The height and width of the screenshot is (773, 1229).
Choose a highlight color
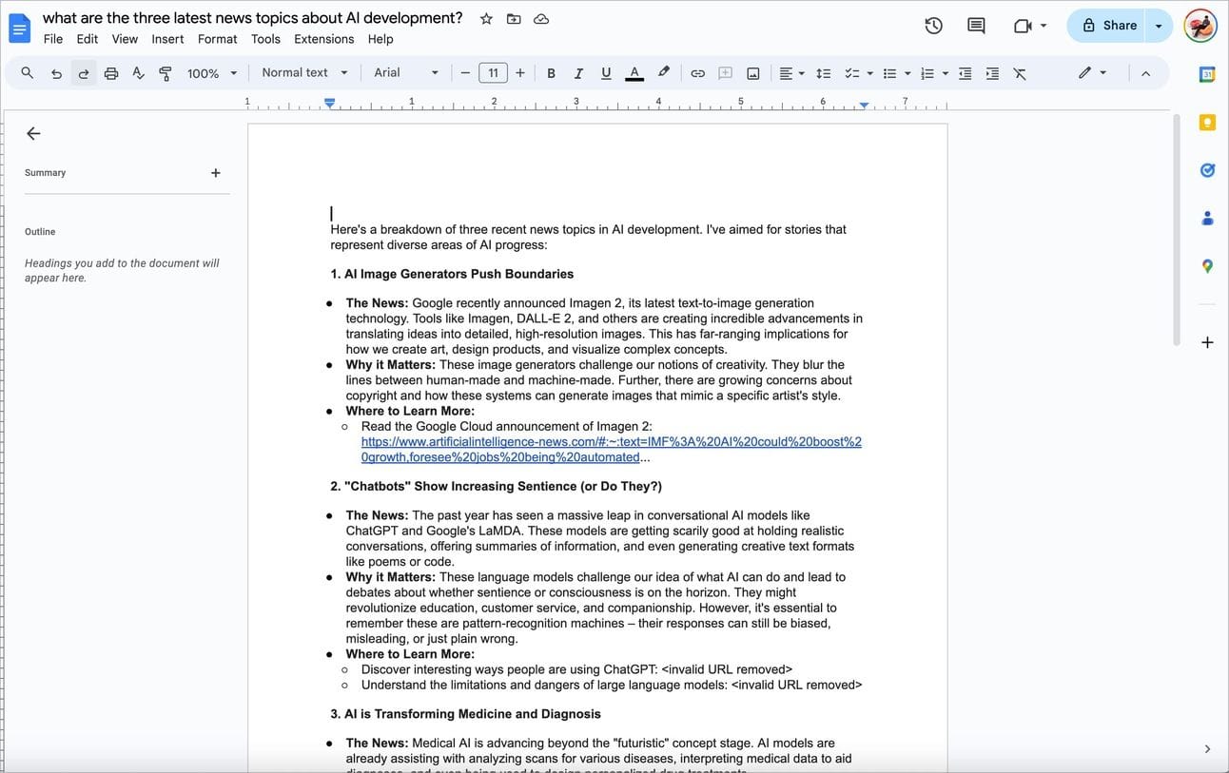(x=663, y=73)
